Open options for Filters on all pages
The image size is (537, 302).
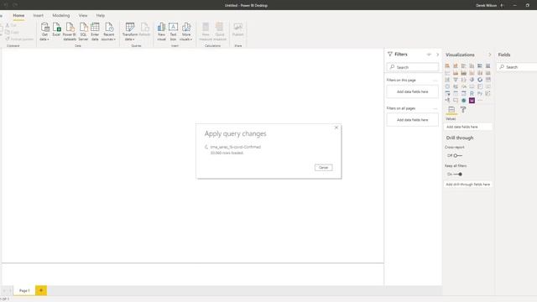pos(435,108)
